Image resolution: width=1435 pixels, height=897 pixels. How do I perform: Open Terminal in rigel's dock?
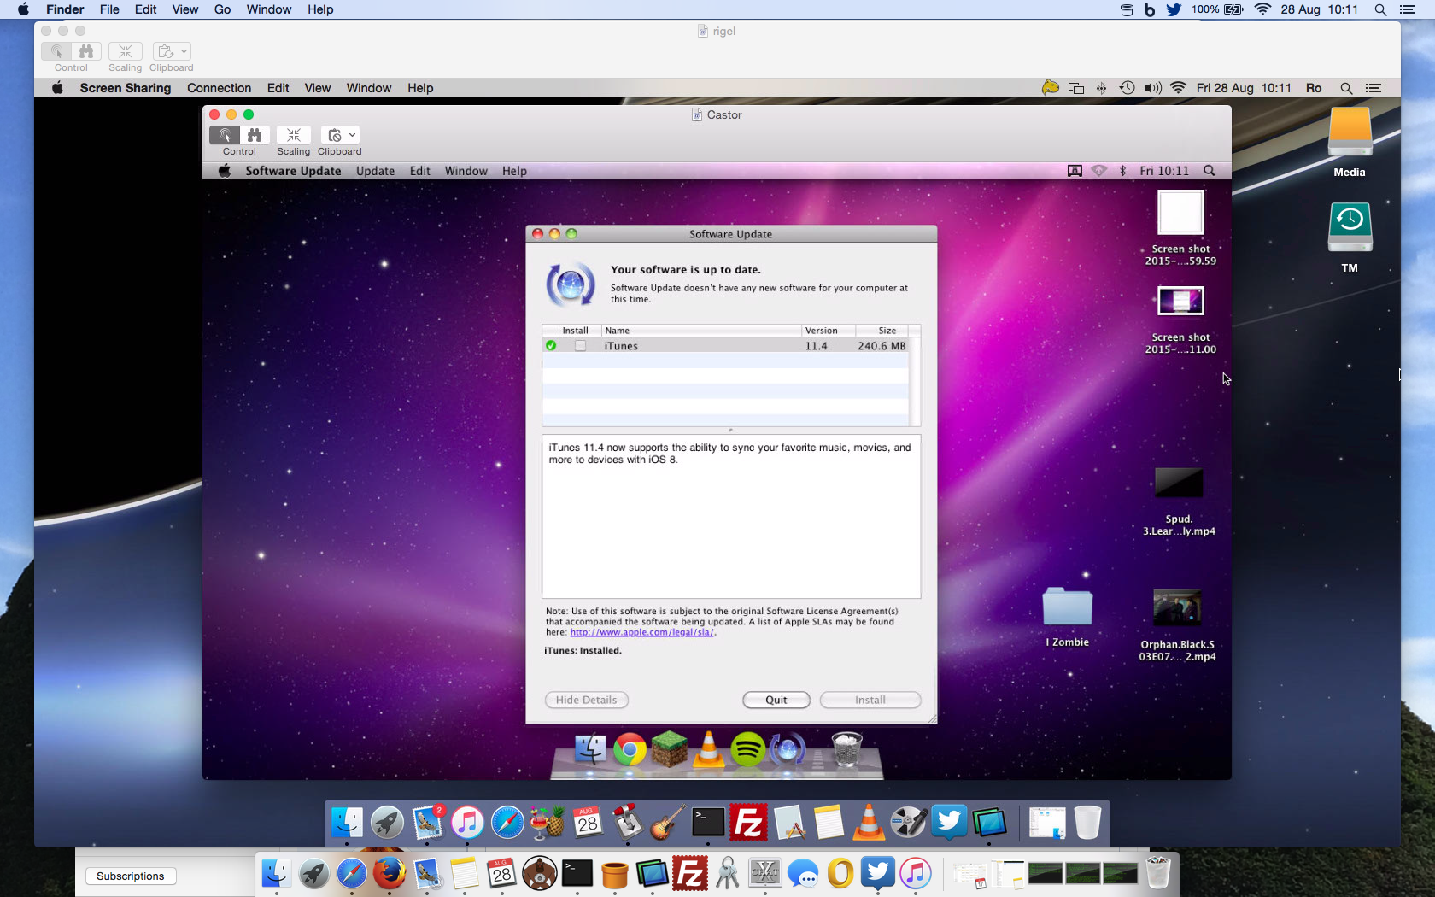pos(708,823)
